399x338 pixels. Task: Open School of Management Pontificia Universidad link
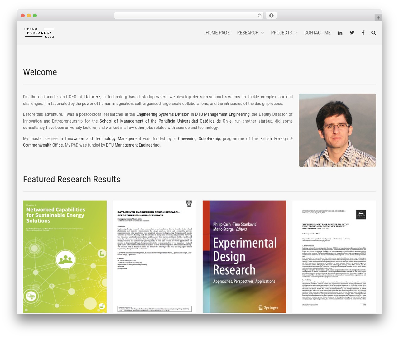[x=166, y=121]
